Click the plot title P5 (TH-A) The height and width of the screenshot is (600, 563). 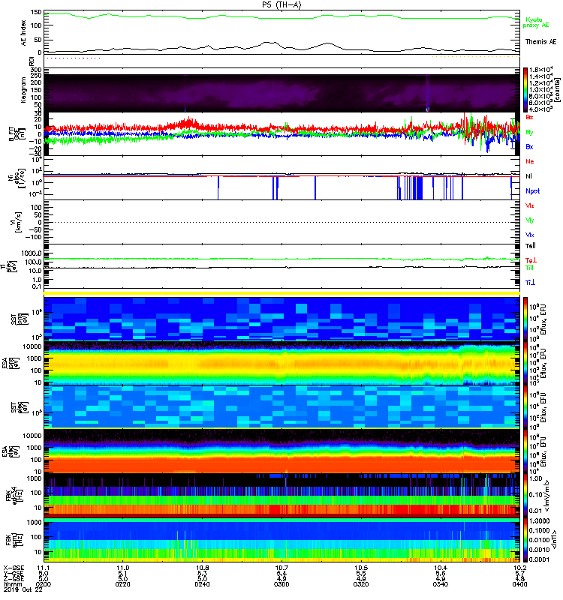pos(281,4)
